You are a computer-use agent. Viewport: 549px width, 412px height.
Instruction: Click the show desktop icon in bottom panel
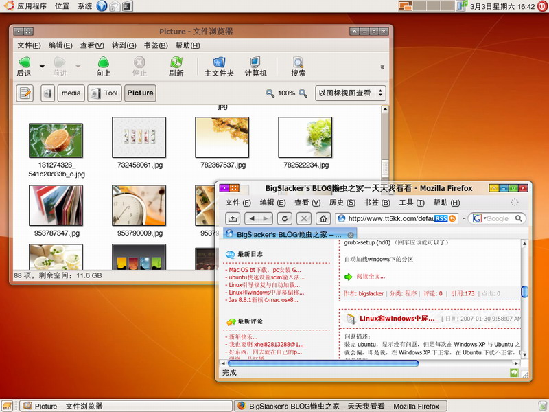pyautogui.click(x=7, y=406)
